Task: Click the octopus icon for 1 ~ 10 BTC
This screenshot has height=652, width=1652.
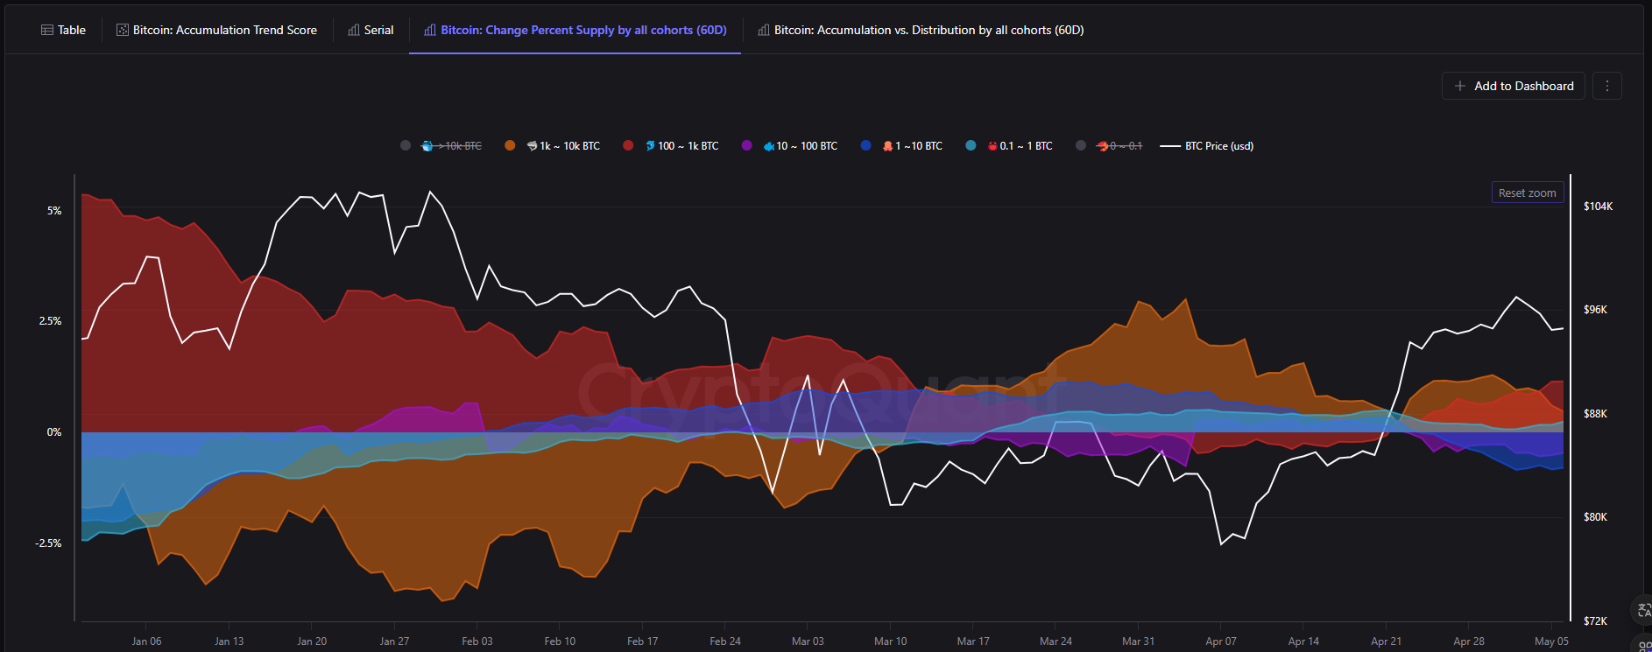Action: tap(887, 146)
